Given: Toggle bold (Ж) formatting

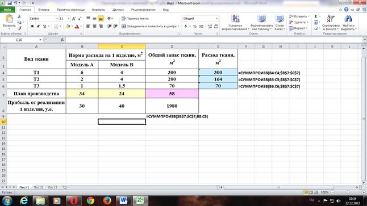Looking at the screenshot, I should click(32, 26).
